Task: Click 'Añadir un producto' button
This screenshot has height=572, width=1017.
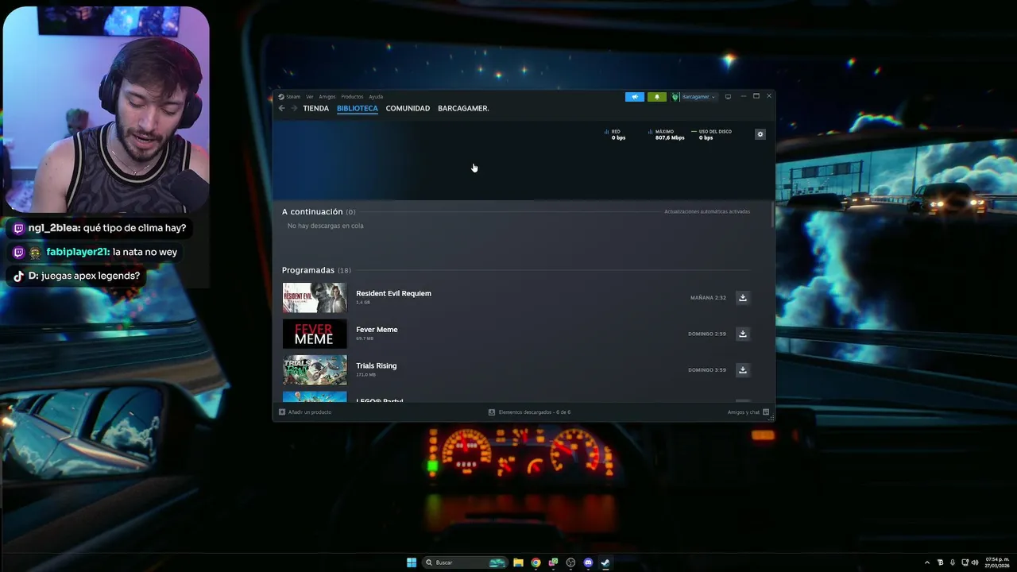Action: point(305,412)
